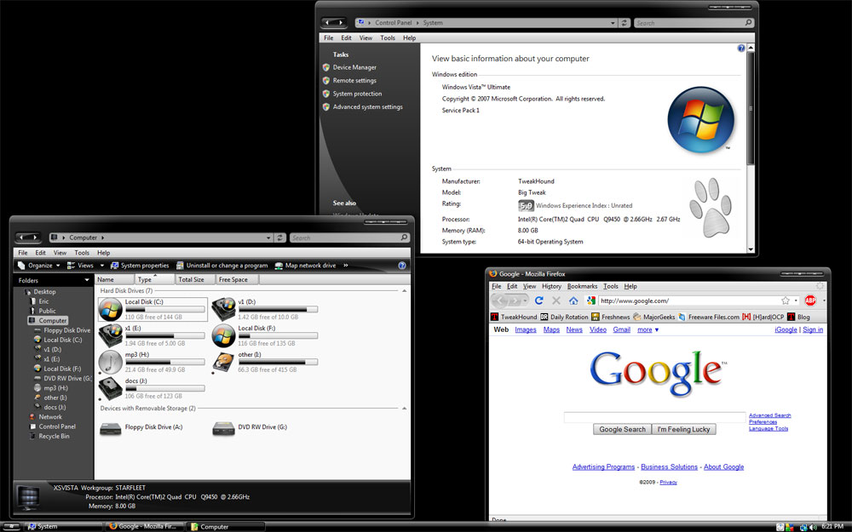
Task: Select Floppy Disk Drive (A:) icon
Action: (x=110, y=429)
